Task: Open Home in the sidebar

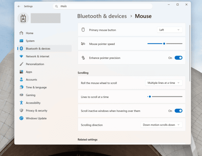Action: coord(44,33)
